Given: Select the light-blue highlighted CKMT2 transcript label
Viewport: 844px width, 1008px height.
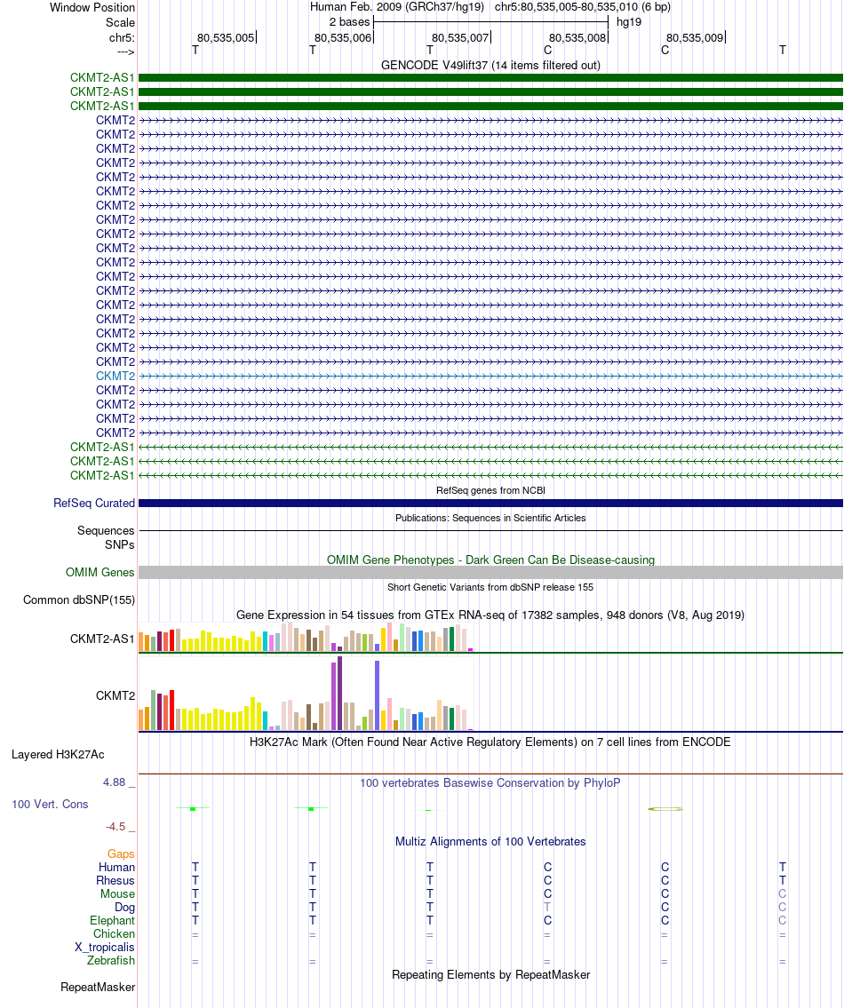Looking at the screenshot, I should pos(115,376).
